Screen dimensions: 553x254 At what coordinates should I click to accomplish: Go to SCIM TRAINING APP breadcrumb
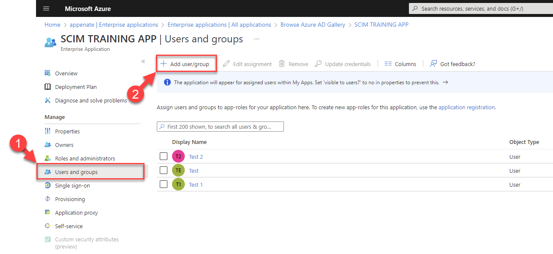(x=381, y=25)
